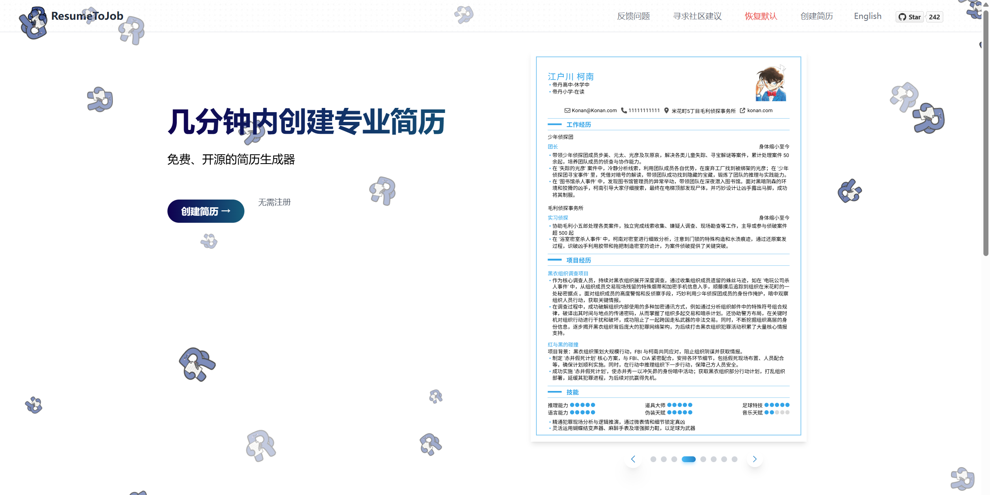This screenshot has width=990, height=495.
Task: Select the active fourth carousel indicator
Action: pos(689,459)
